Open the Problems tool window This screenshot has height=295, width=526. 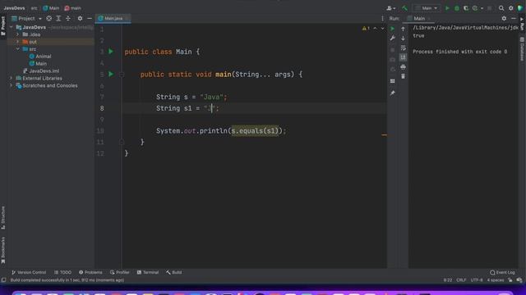90,272
